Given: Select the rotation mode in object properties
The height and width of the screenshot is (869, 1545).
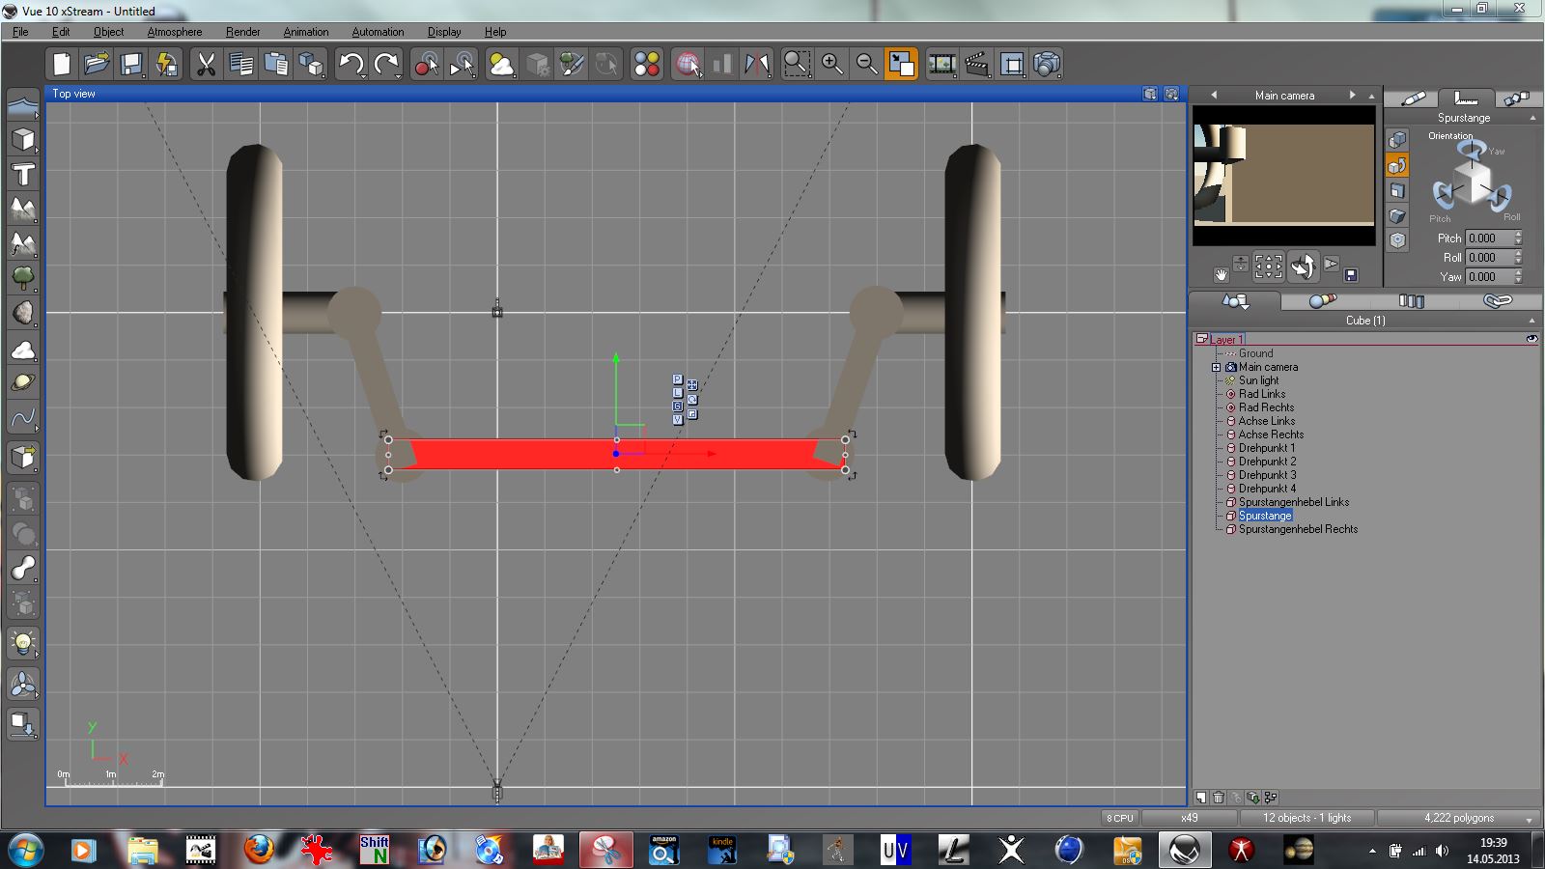Looking at the screenshot, I should point(1397,166).
